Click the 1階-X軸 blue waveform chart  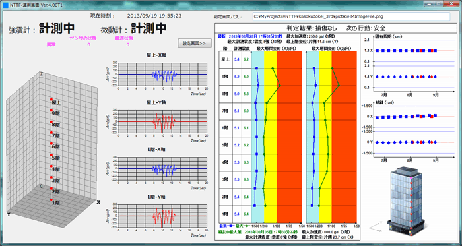click(162, 169)
